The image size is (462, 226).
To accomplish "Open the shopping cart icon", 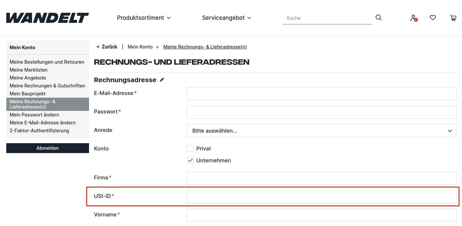I will (x=453, y=17).
